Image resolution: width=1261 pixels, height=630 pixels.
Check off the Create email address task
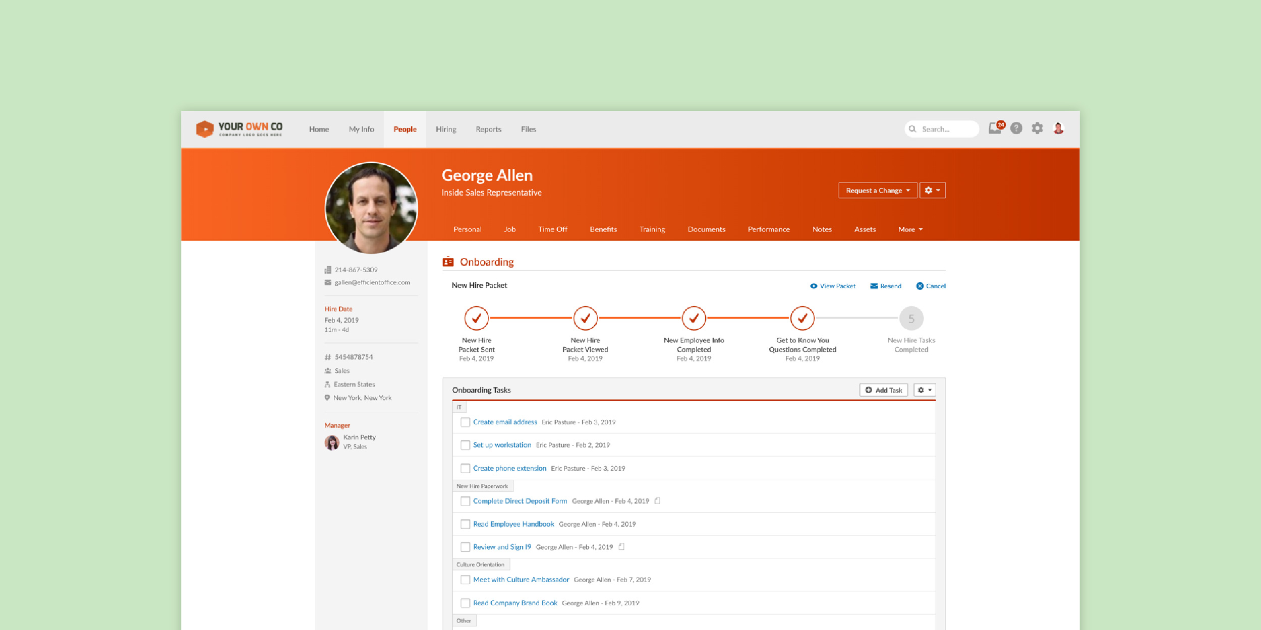click(x=465, y=422)
